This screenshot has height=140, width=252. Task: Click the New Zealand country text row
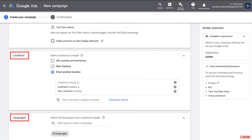pos(70,91)
